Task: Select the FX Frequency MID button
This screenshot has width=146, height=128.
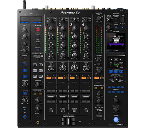Action: [x=116, y=71]
